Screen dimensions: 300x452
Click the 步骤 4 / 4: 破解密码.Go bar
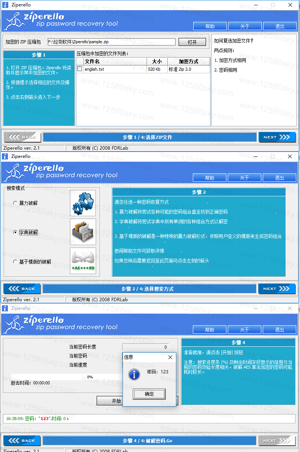click(149, 441)
